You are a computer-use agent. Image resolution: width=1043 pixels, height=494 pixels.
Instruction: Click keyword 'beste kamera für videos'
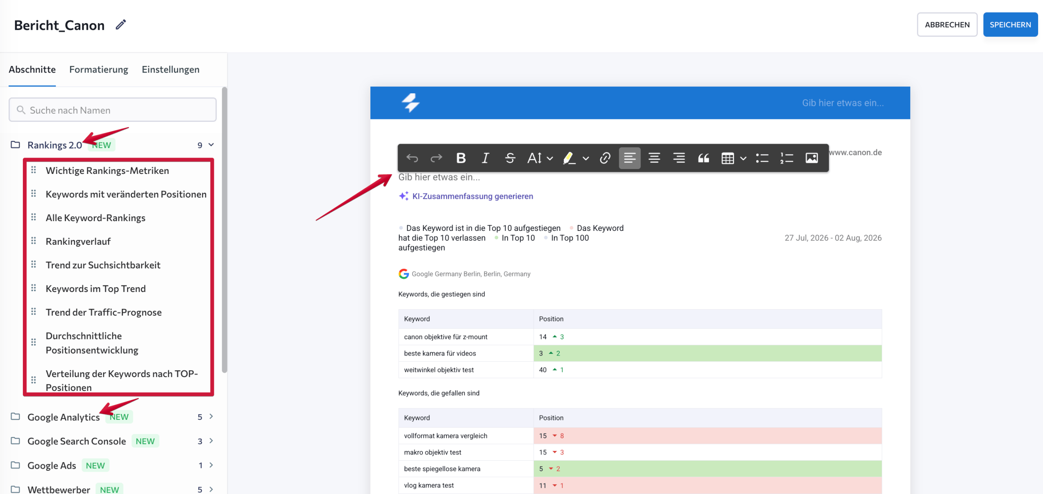click(440, 353)
